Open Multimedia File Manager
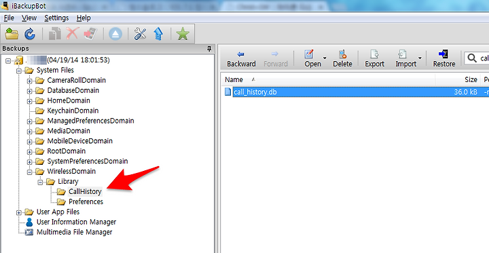The height and width of the screenshot is (253, 489). 74,232
